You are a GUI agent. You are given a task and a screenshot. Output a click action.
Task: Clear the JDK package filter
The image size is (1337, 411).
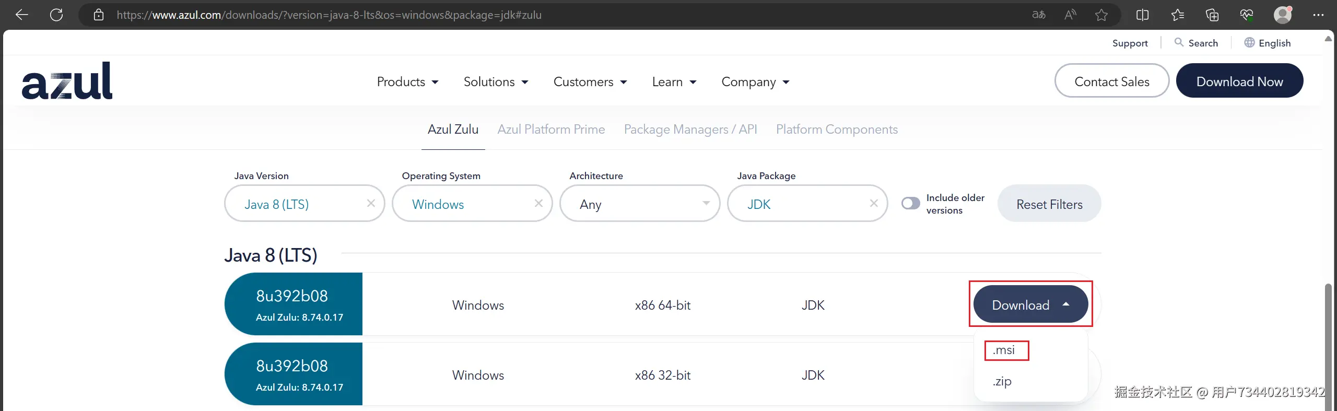(x=874, y=203)
